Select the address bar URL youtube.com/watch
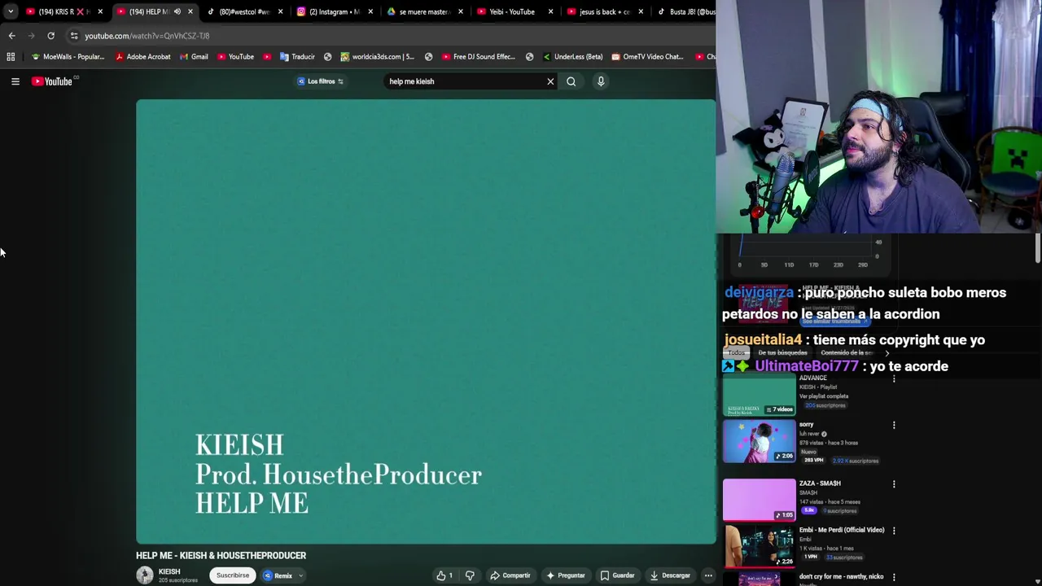This screenshot has height=586, width=1042. coord(147,36)
